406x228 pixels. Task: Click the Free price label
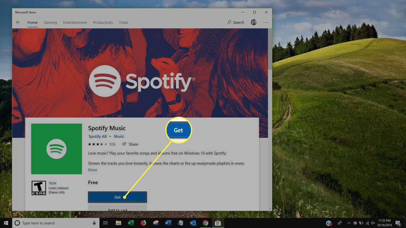click(93, 182)
